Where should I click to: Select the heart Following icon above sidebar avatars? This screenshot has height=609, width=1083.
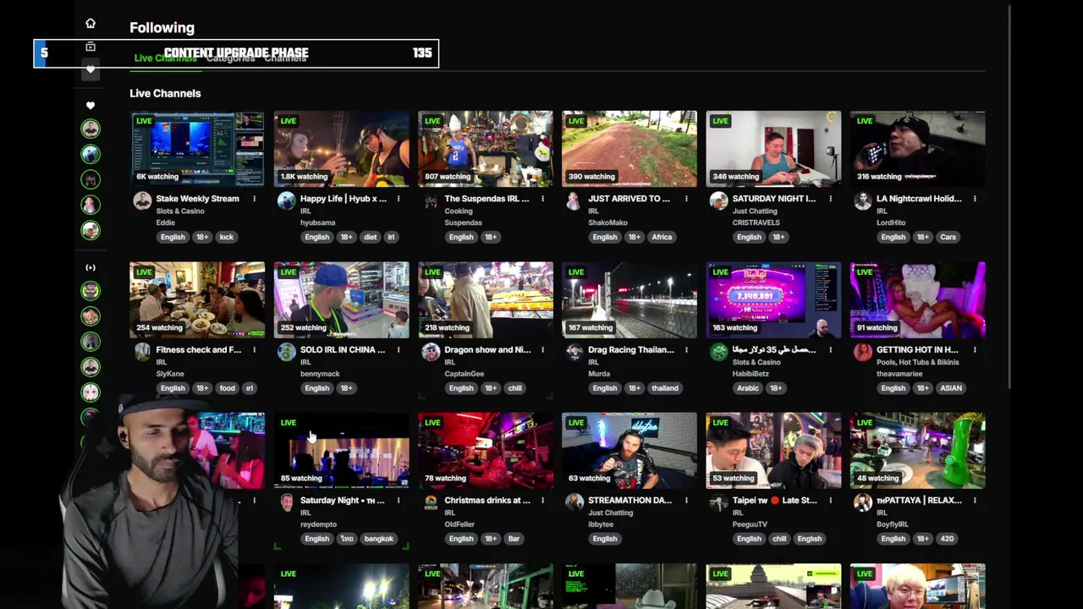(91, 106)
